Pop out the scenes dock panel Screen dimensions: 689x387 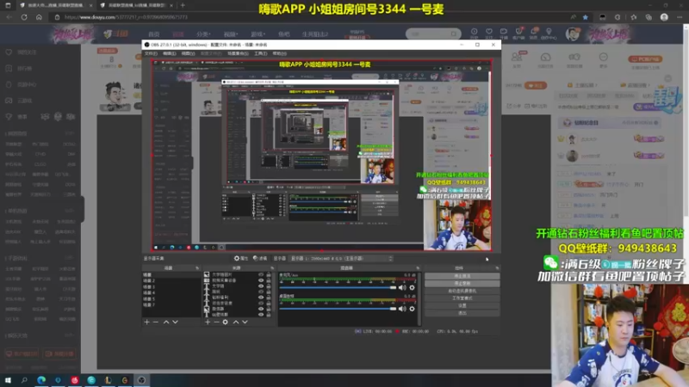coord(197,268)
